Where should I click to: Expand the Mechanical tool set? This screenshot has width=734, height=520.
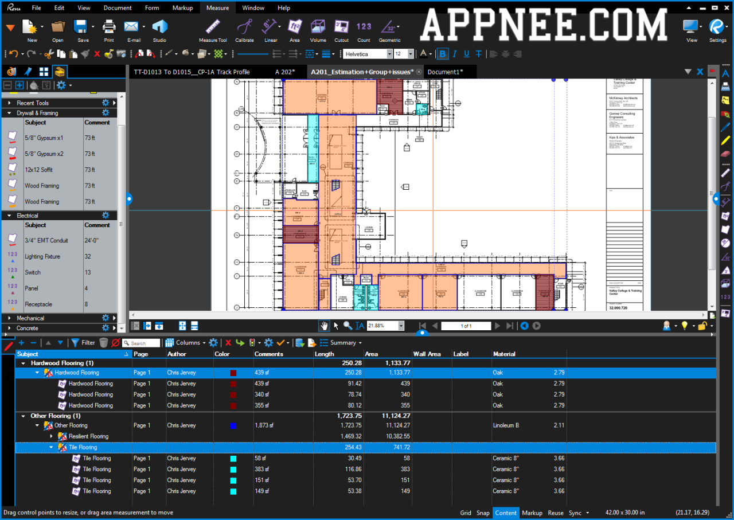click(x=10, y=318)
